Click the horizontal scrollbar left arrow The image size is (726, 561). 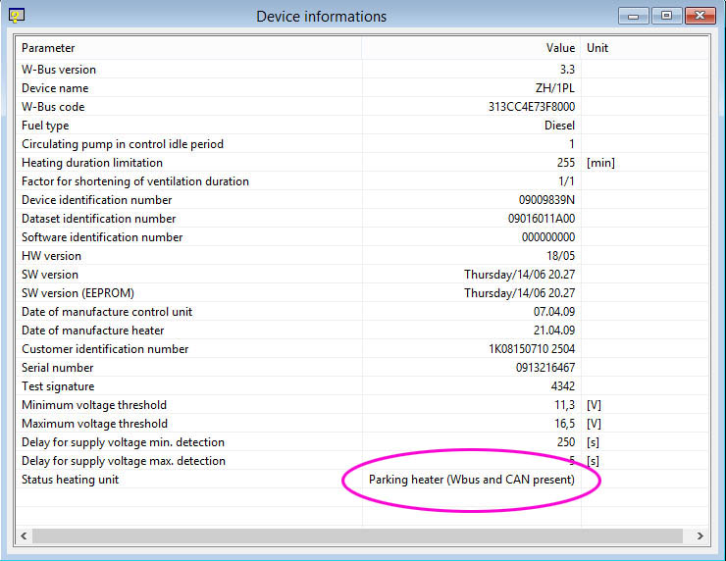(24, 535)
